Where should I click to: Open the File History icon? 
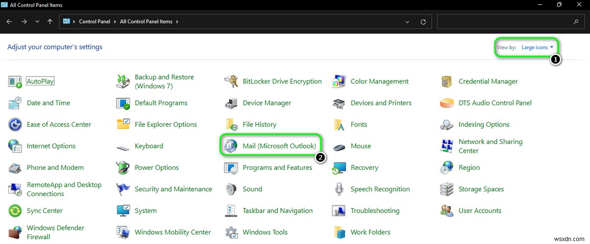tap(231, 124)
